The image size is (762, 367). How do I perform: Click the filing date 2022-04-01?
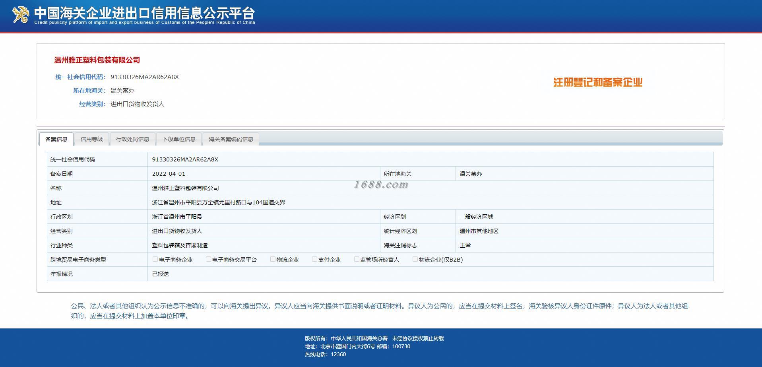[x=169, y=174]
